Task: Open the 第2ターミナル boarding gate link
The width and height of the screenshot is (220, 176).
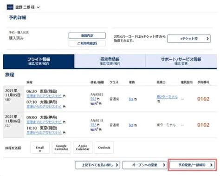Action: coord(167,97)
